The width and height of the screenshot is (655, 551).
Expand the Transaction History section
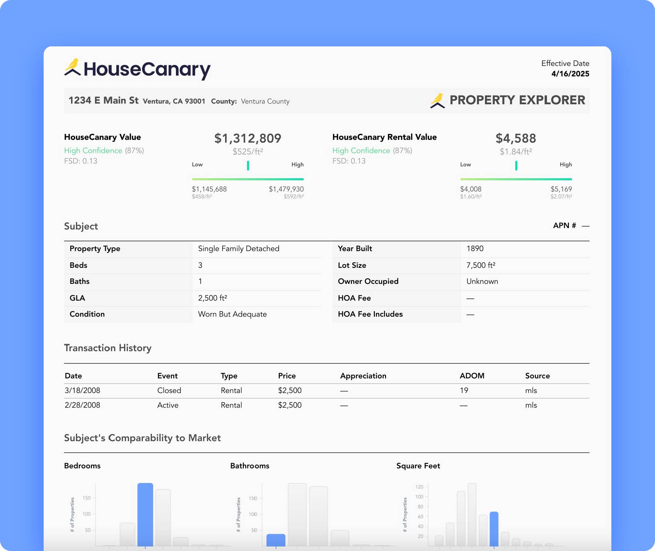107,348
